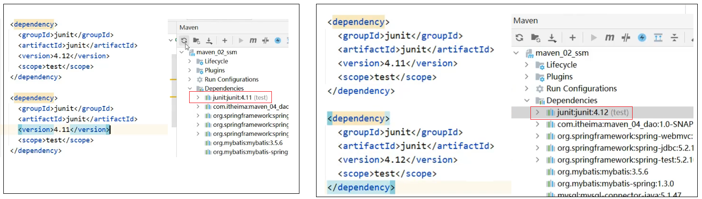The width and height of the screenshot is (702, 199).
Task: Click Expand All icon in right Maven toolbar
Action: 658,38
